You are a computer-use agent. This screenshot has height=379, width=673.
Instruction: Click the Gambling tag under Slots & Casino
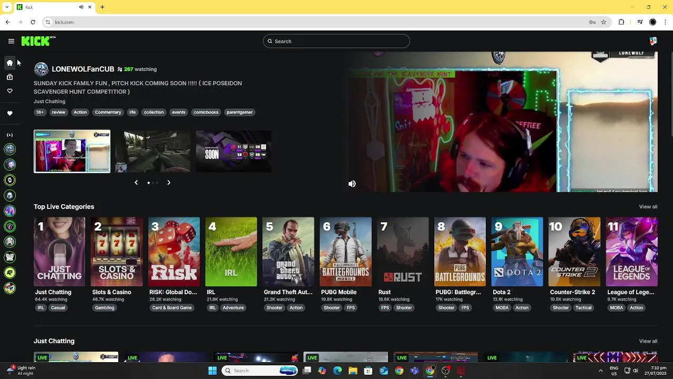point(105,308)
